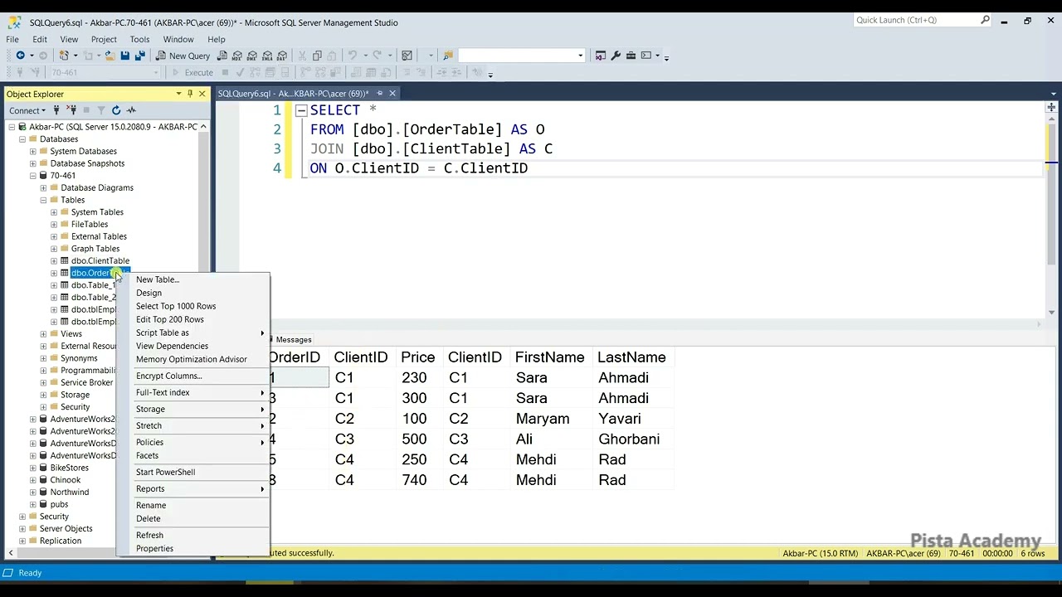
Task: Click the Cut scissors icon
Action: [302, 56]
